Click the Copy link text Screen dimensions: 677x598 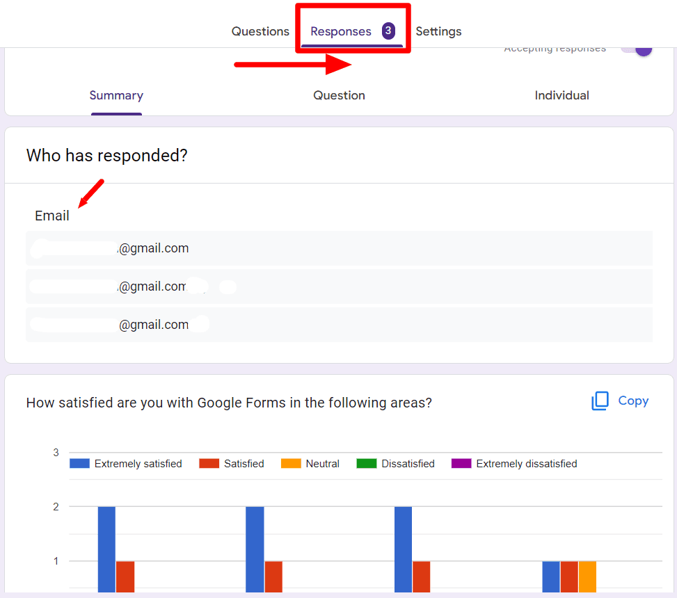coord(633,401)
